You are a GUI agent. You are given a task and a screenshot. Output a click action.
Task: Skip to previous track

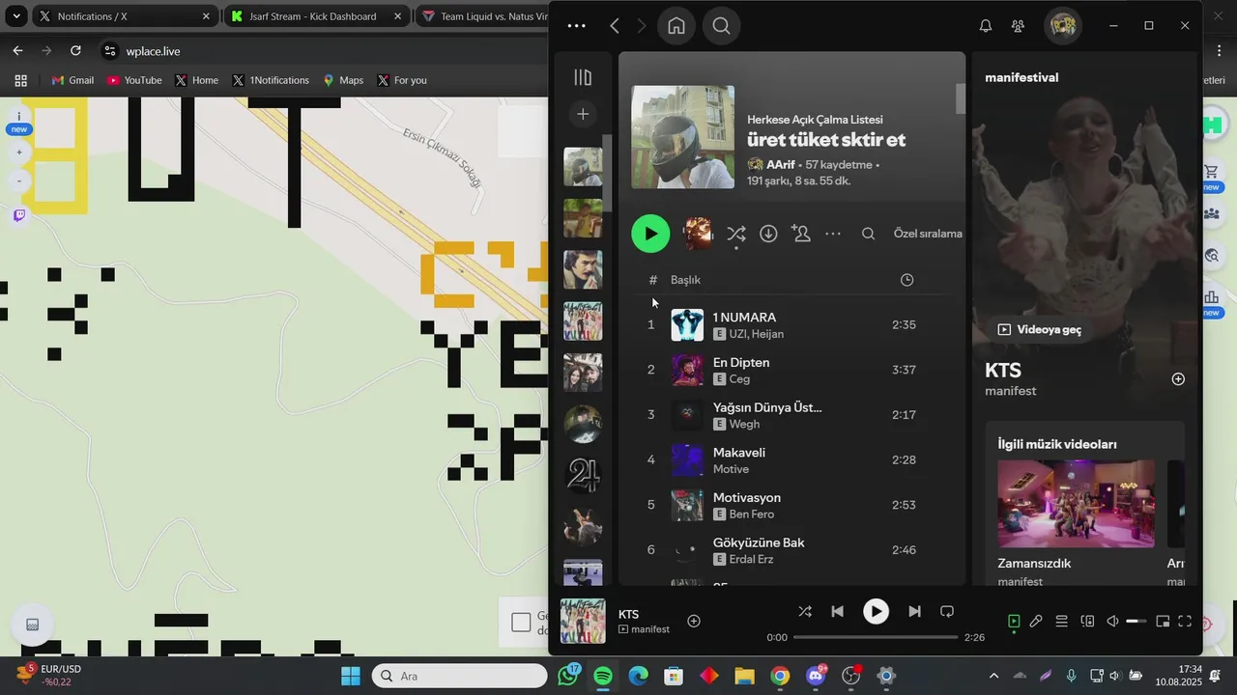[x=838, y=611]
